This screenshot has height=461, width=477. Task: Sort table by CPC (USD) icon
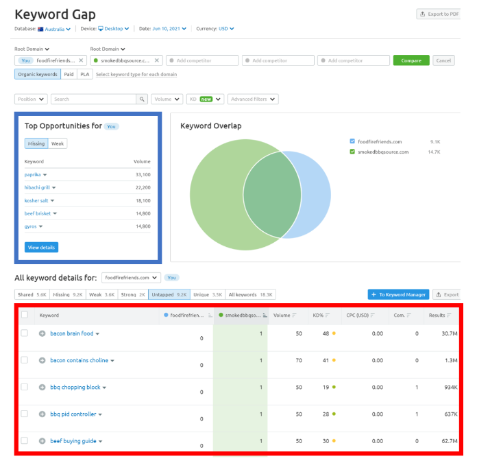pyautogui.click(x=373, y=315)
